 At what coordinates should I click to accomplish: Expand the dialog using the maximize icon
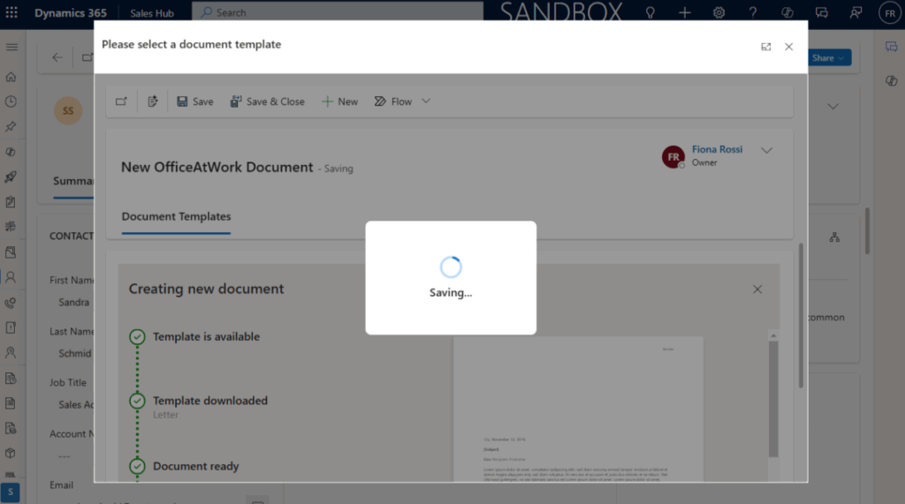click(x=766, y=47)
